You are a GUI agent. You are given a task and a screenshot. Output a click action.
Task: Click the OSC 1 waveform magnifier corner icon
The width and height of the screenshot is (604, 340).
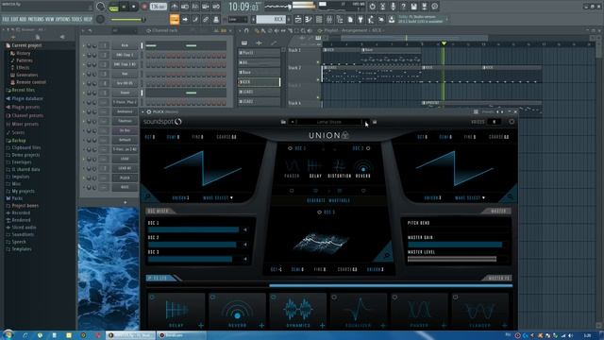pyautogui.click(x=147, y=196)
